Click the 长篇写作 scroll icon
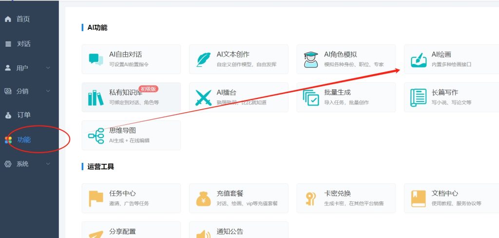 419,98
